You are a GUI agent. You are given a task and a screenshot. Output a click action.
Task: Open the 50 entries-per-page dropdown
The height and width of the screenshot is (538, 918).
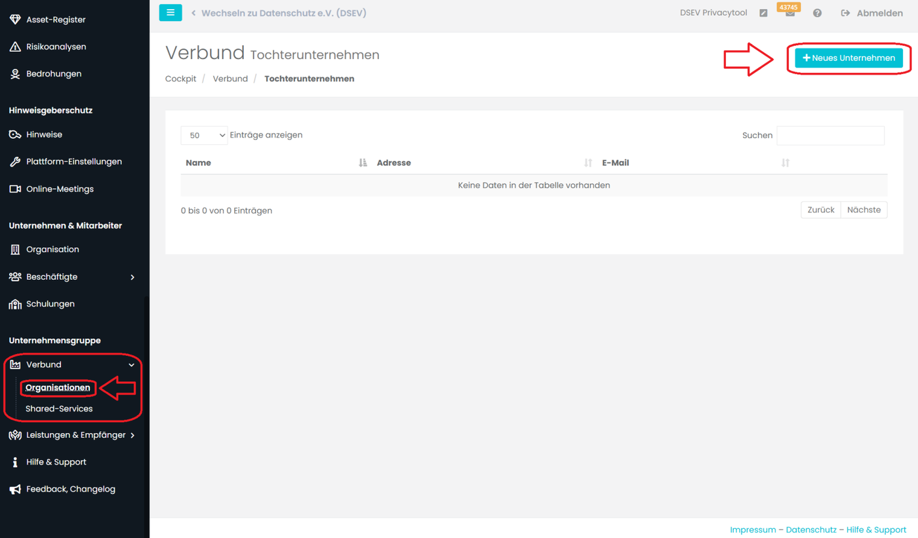[204, 136]
